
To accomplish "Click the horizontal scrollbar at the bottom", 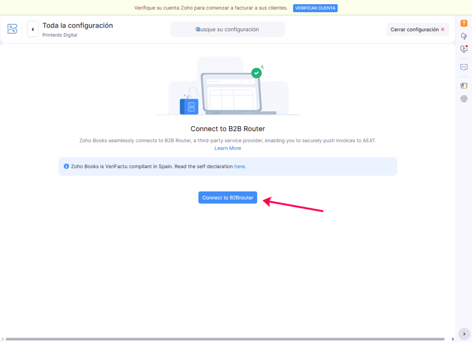I will (x=226, y=339).
